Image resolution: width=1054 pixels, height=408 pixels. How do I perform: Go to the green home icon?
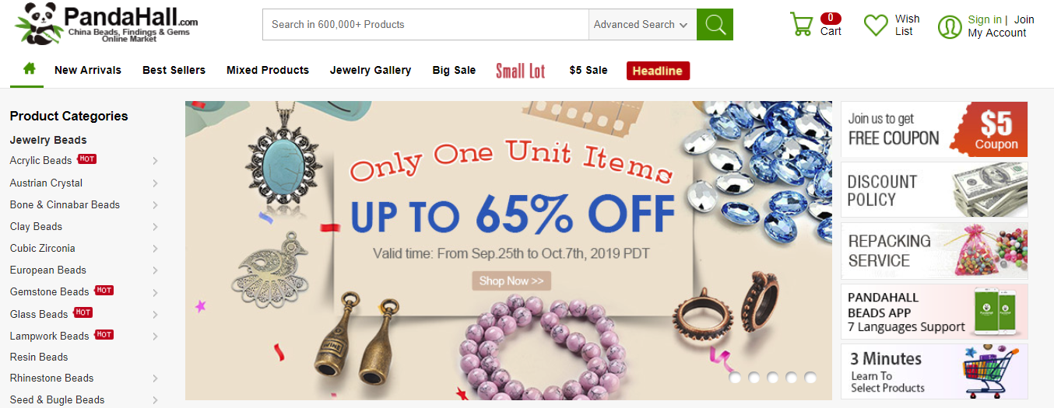pos(30,69)
